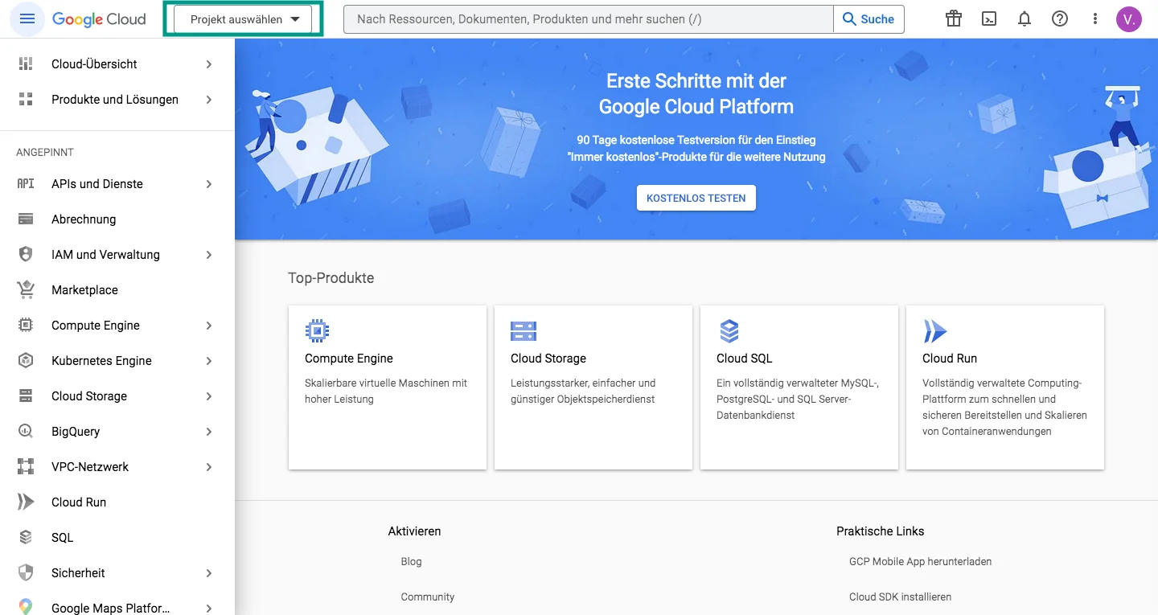Image resolution: width=1158 pixels, height=615 pixels.
Task: Open the Cloud Shell terminal icon
Action: pyautogui.click(x=989, y=18)
